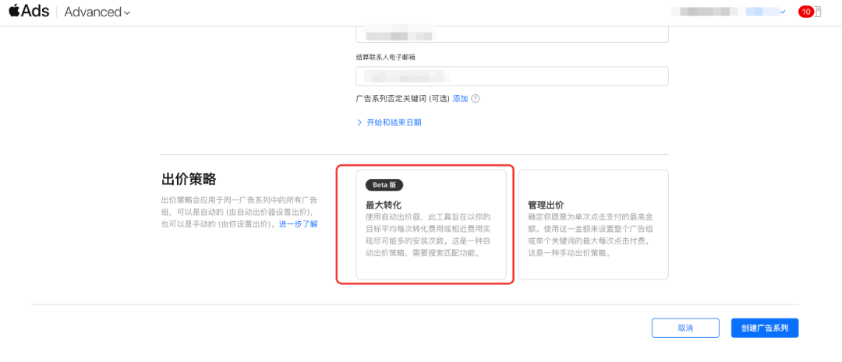Click the 取消 button
This screenshot has height=362, width=842.
click(685, 328)
